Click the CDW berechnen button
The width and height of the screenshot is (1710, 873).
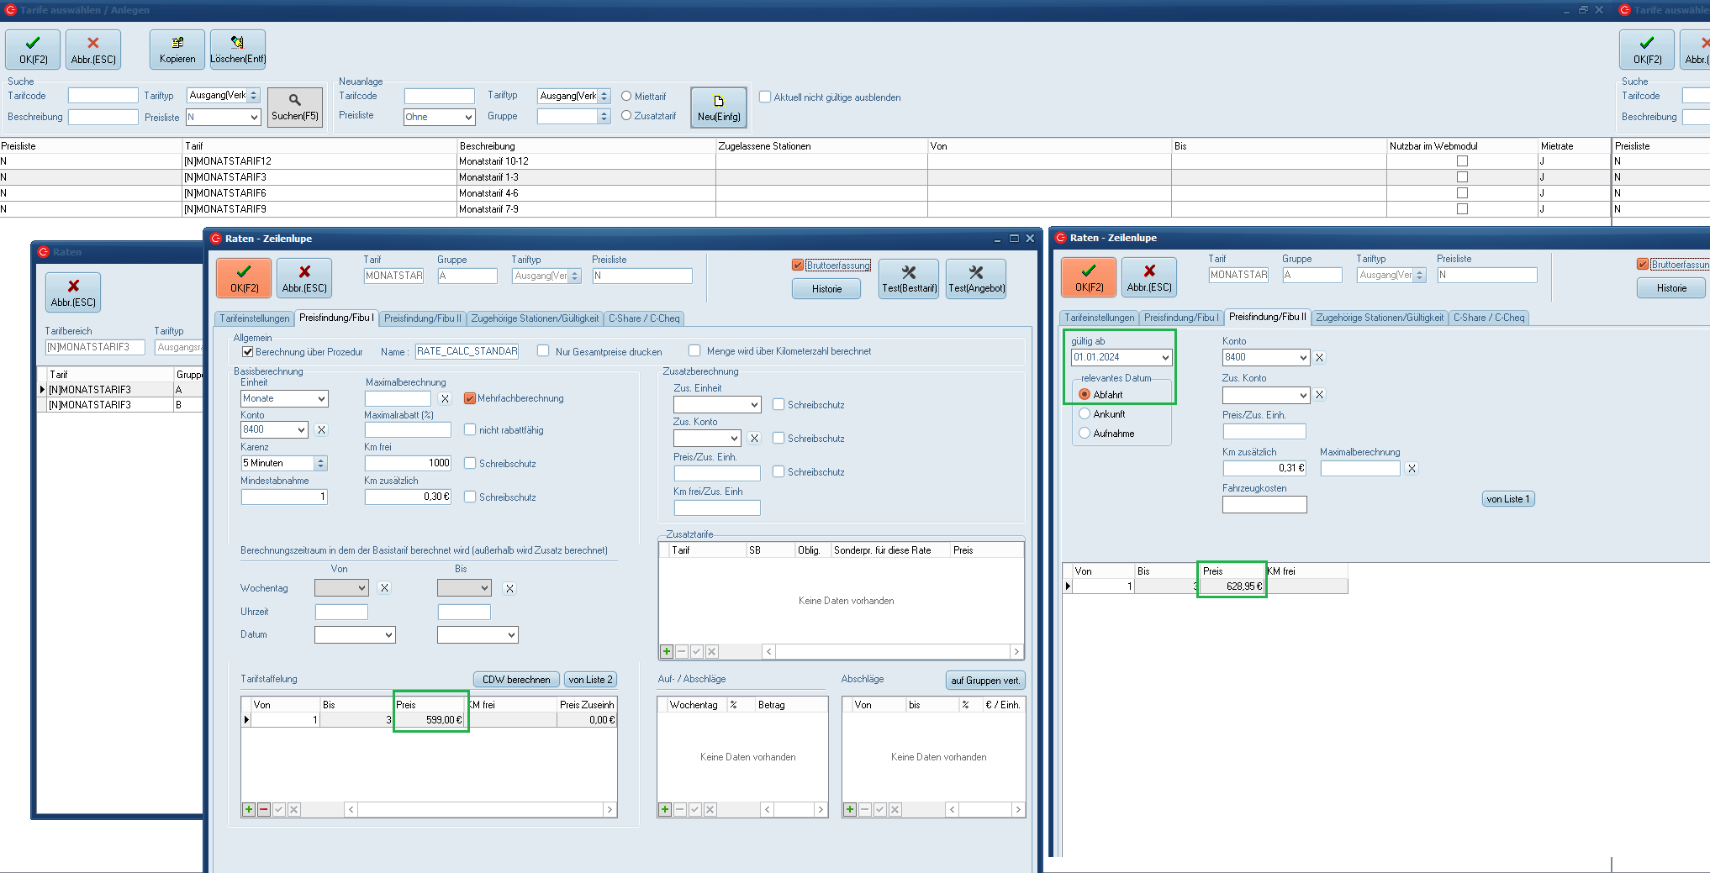515,680
